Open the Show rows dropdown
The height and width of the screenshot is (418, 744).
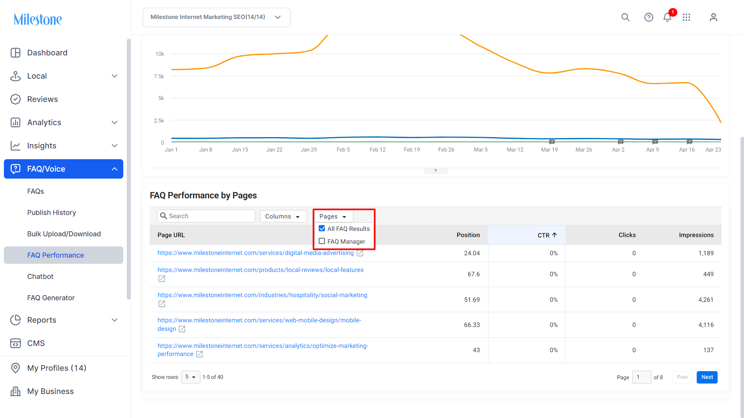pyautogui.click(x=190, y=377)
